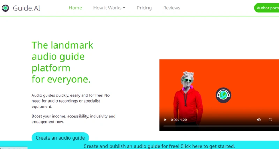Mute the video with the speaker icon

pos(258,120)
